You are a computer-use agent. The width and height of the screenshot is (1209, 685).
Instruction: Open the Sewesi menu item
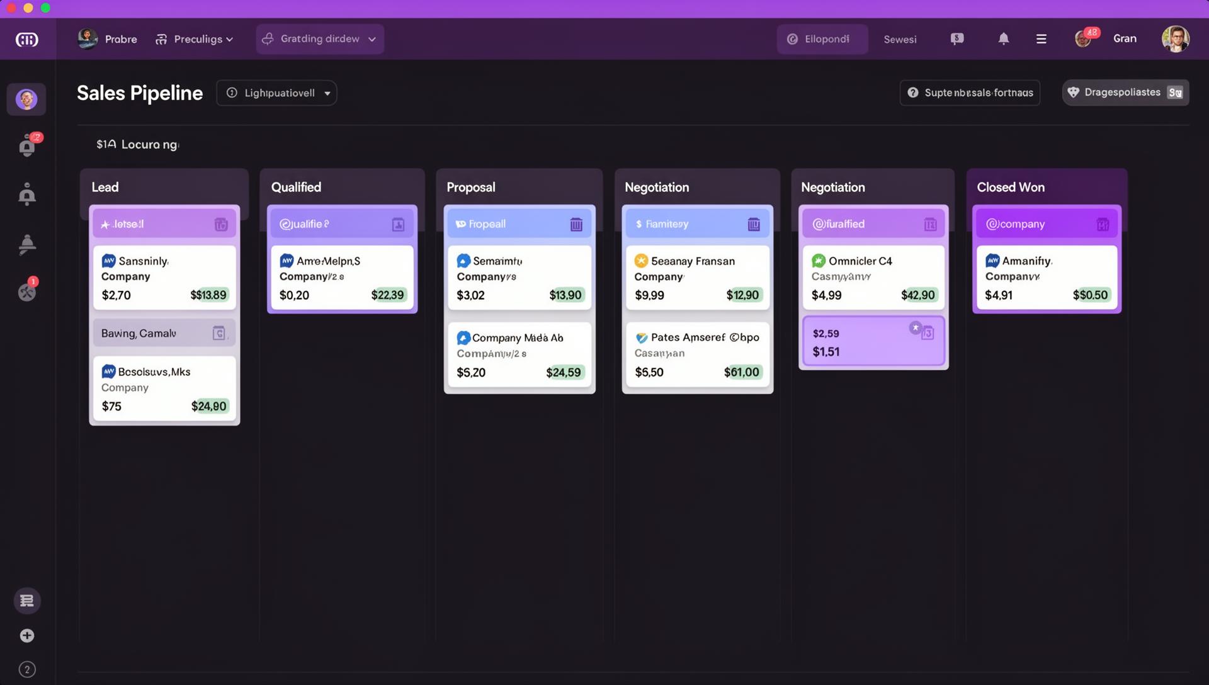click(x=900, y=39)
